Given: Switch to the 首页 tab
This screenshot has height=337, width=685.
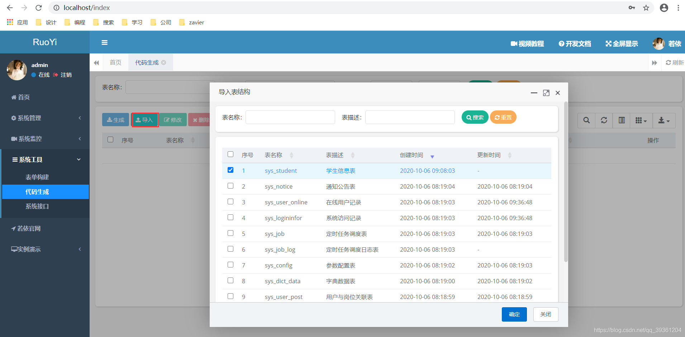Looking at the screenshot, I should [x=115, y=62].
